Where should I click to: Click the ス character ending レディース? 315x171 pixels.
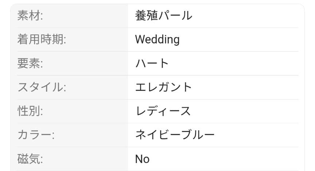point(185,111)
